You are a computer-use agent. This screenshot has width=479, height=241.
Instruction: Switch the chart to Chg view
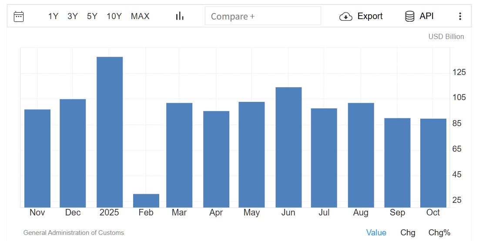(x=408, y=233)
